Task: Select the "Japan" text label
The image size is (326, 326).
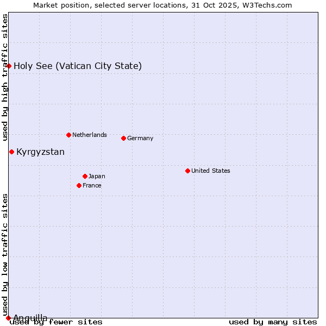Action: pos(97,176)
